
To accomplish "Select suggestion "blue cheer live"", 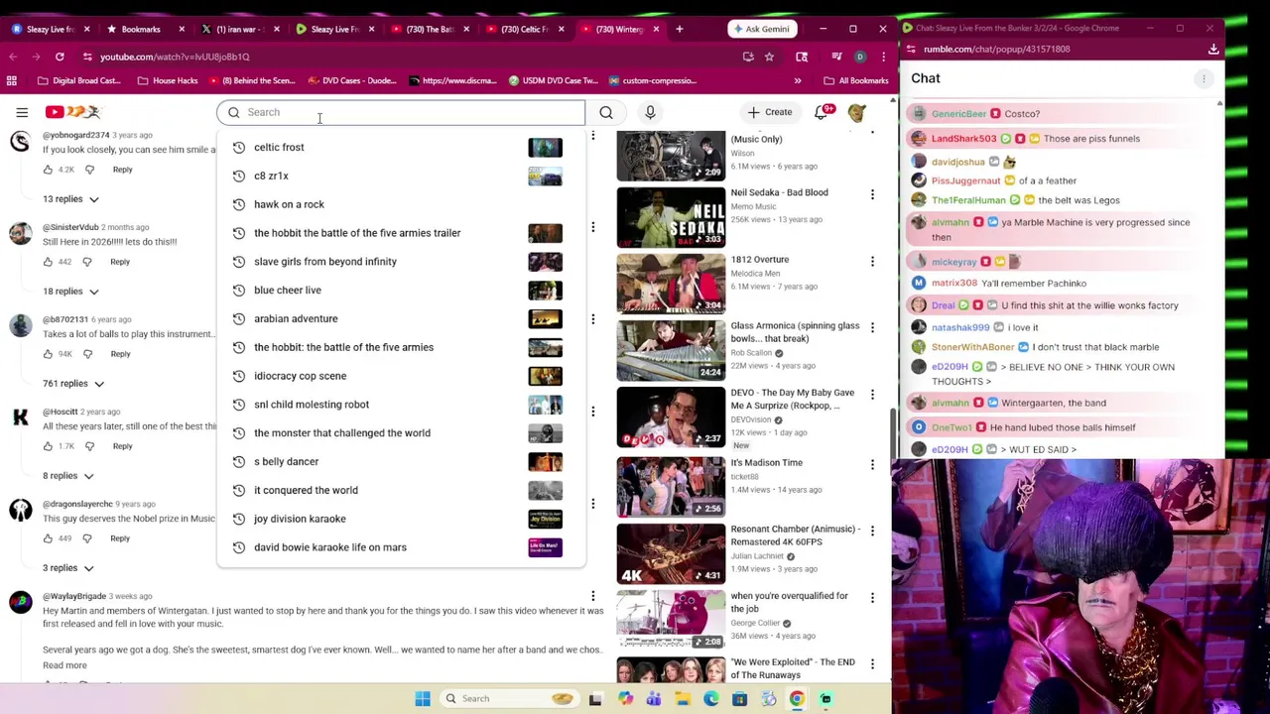I will tap(400, 291).
